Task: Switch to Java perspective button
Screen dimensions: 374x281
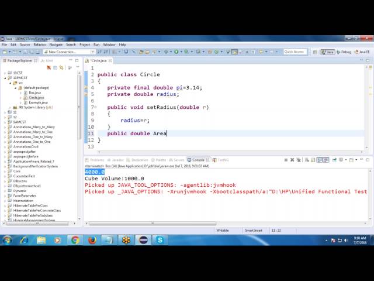Action: [328, 52]
